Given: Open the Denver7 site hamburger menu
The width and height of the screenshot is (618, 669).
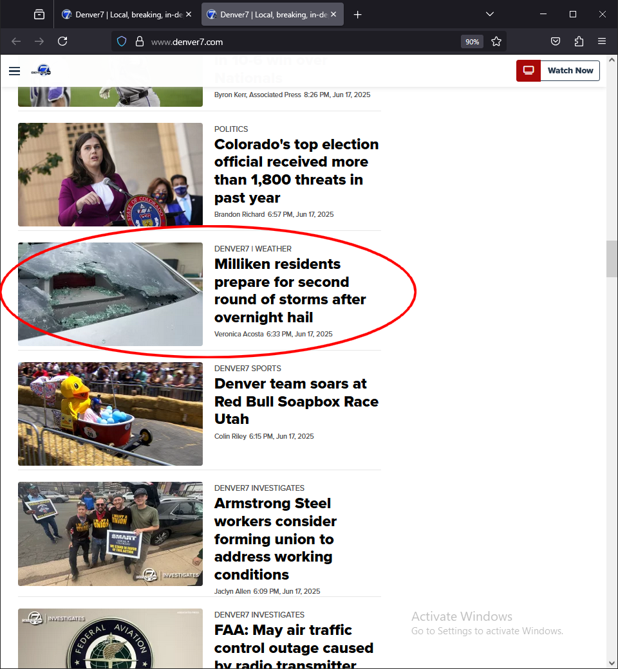Looking at the screenshot, I should point(15,71).
